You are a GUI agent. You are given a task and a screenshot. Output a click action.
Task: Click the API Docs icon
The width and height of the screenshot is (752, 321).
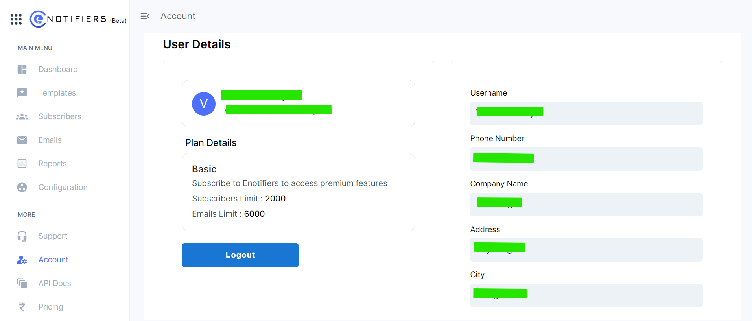pos(22,283)
